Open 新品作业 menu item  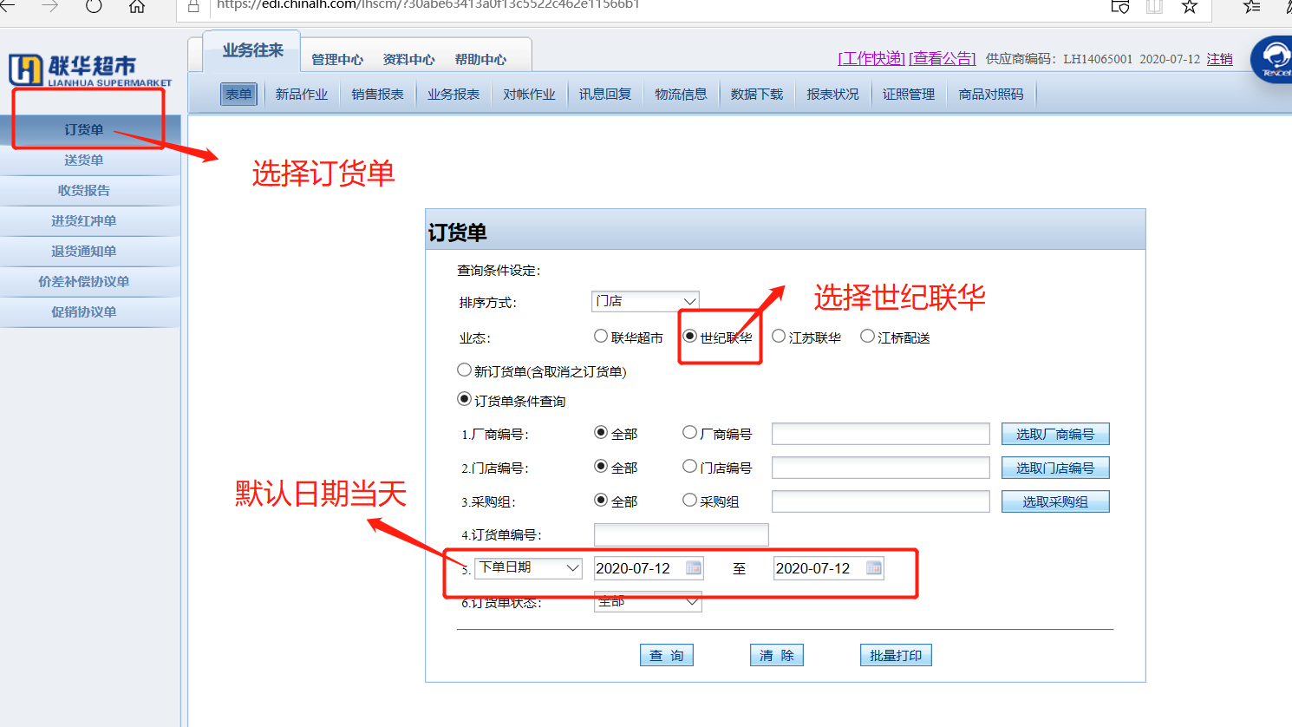click(x=301, y=94)
